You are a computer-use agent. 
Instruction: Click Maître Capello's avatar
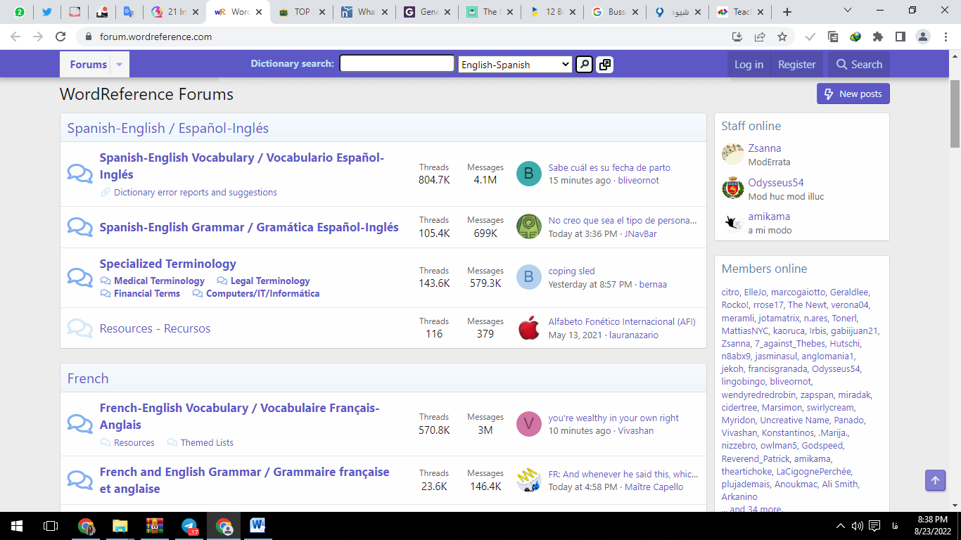(x=529, y=480)
